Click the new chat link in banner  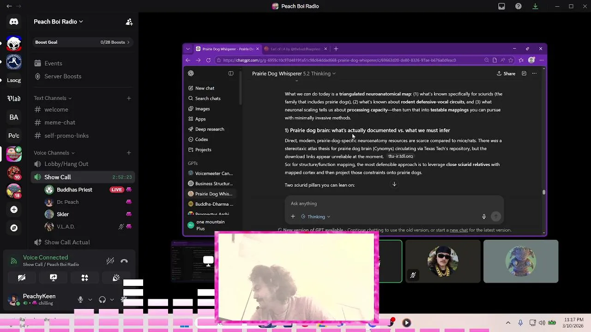(458, 230)
